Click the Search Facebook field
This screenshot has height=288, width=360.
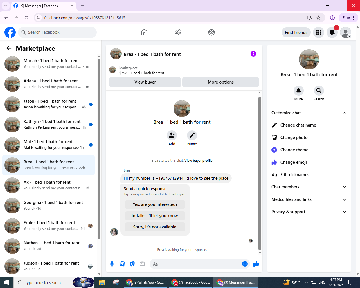click(57, 32)
